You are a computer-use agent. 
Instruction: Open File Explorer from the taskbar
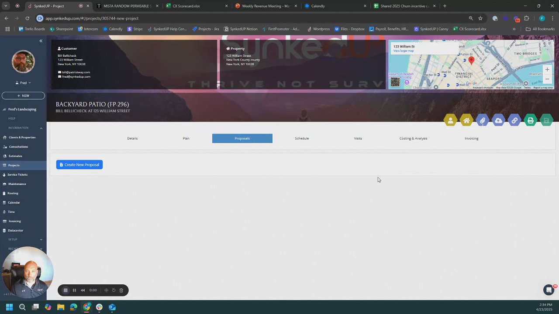point(61,307)
